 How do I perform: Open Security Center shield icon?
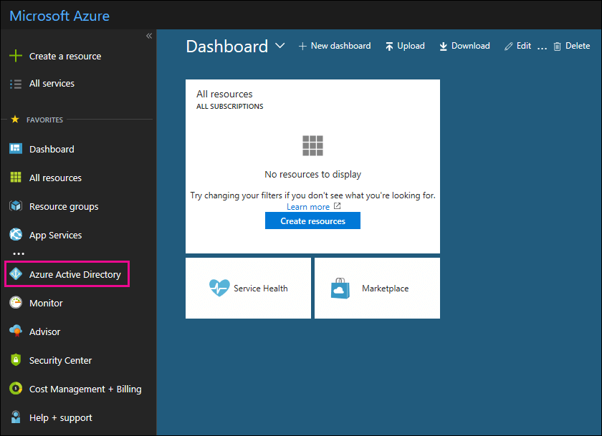tap(16, 361)
